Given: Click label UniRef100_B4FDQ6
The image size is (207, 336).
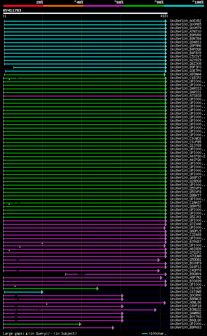Looking at the screenshot, I should point(186,50).
